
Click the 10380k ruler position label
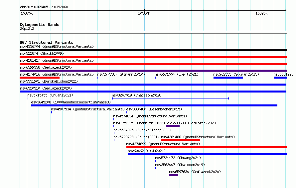144,13
